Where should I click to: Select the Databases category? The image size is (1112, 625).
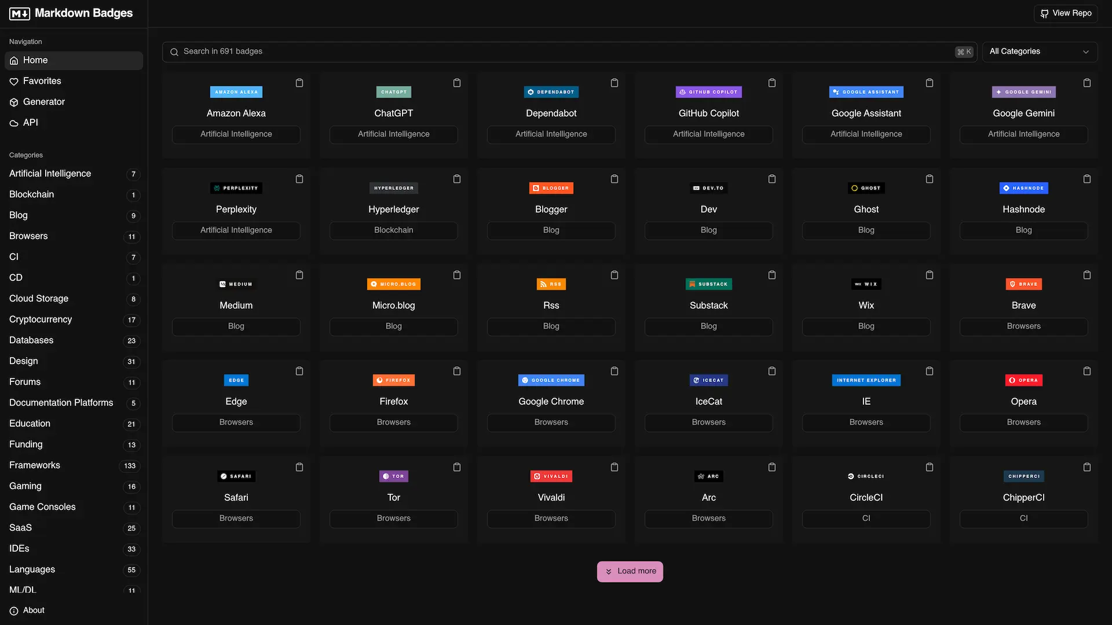[74, 340]
